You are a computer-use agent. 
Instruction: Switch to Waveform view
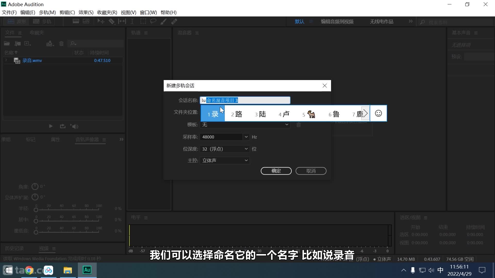pyautogui.click(x=17, y=21)
